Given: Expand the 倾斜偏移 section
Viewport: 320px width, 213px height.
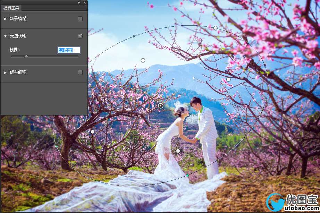Looking at the screenshot, I should point(5,73).
